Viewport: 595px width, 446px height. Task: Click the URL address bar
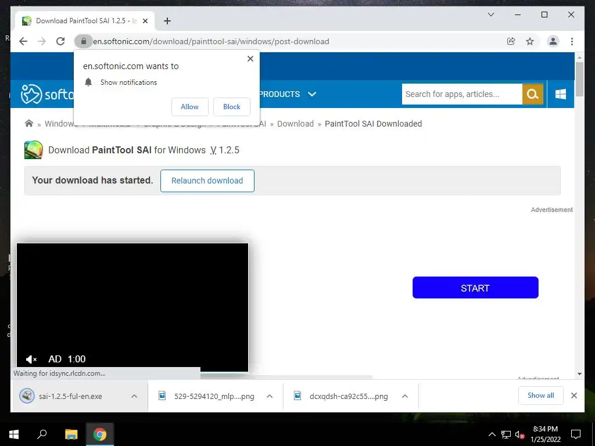pyautogui.click(x=296, y=41)
